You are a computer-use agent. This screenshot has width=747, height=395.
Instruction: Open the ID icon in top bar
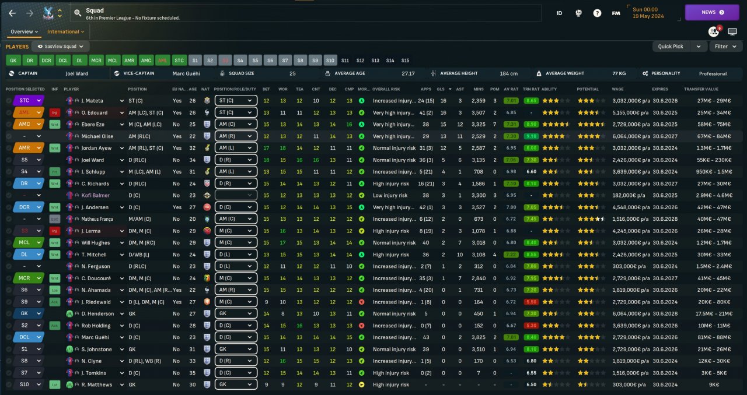(559, 13)
